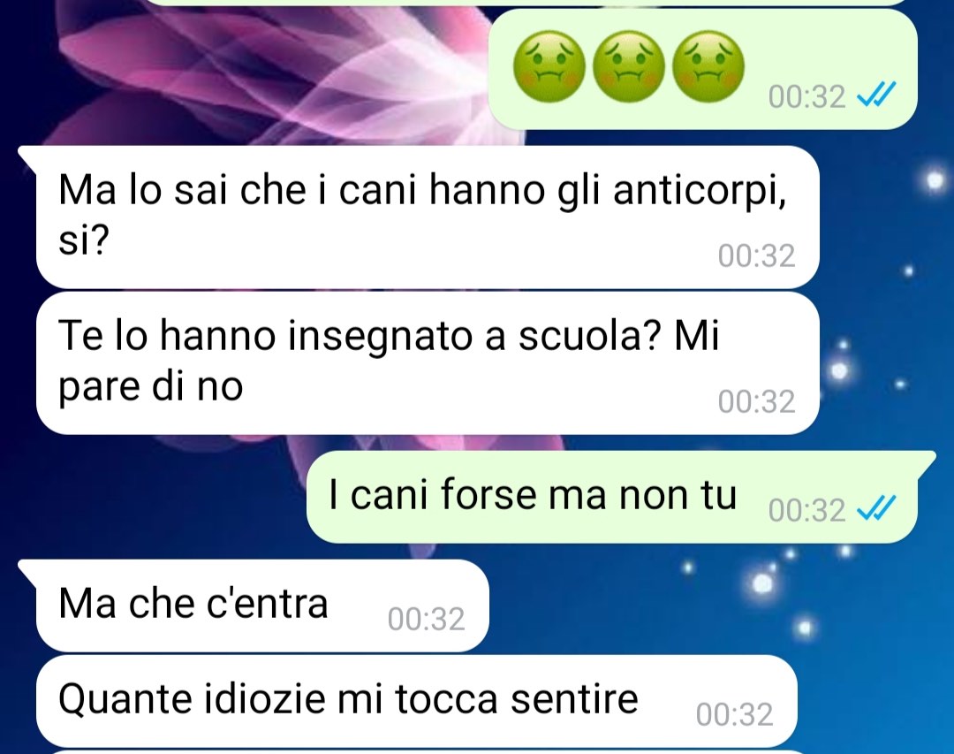Click timestamp of the 'Mi pare di no' message
This screenshot has height=754, width=954.
[x=756, y=401]
